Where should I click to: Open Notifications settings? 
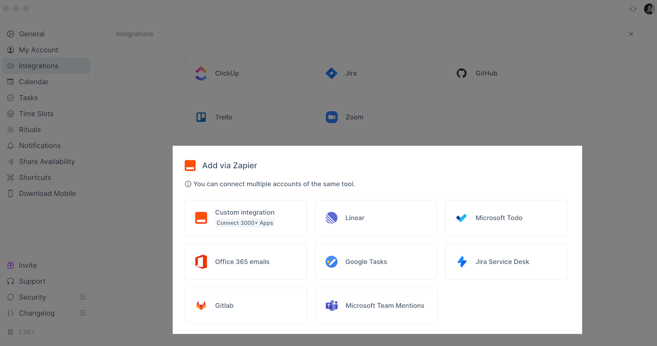46,146
